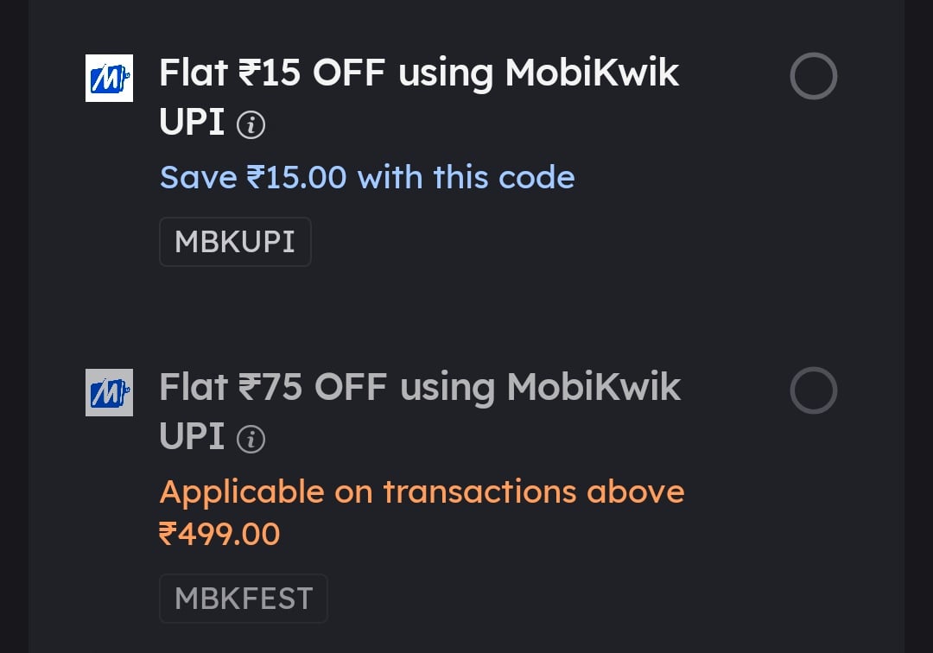Click the ₹15 amount in the first title
The image size is (933, 653).
point(270,73)
